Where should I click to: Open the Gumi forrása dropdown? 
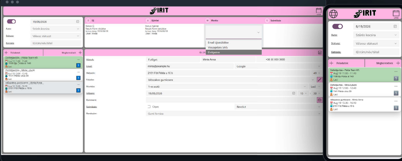coord(234,114)
